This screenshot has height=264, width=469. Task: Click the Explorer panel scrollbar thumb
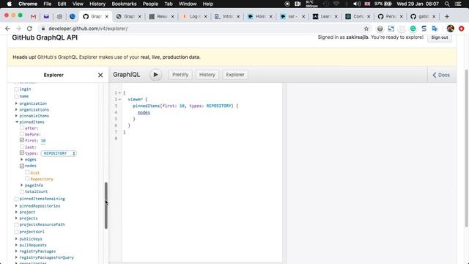[106, 205]
